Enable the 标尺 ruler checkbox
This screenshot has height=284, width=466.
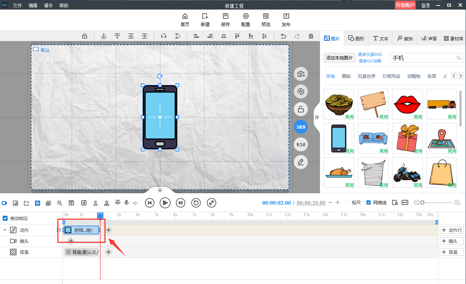[x=347, y=203]
